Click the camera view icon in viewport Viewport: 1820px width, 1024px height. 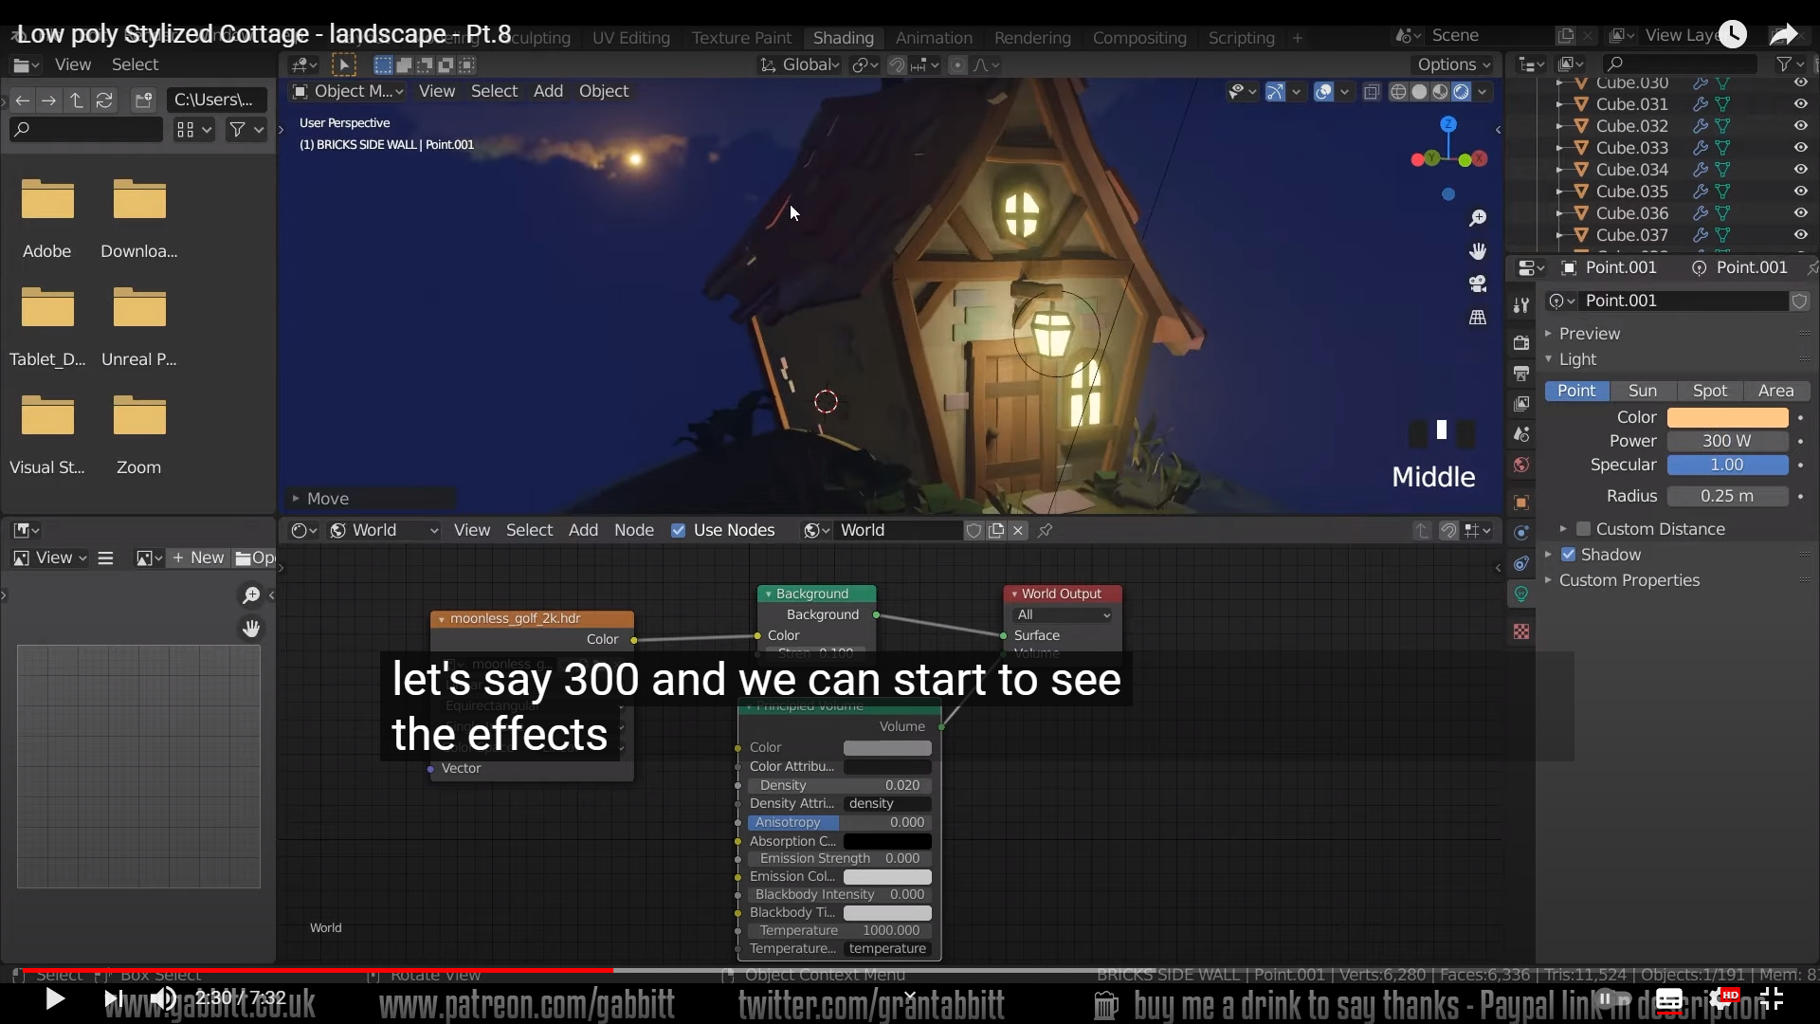1477,283
